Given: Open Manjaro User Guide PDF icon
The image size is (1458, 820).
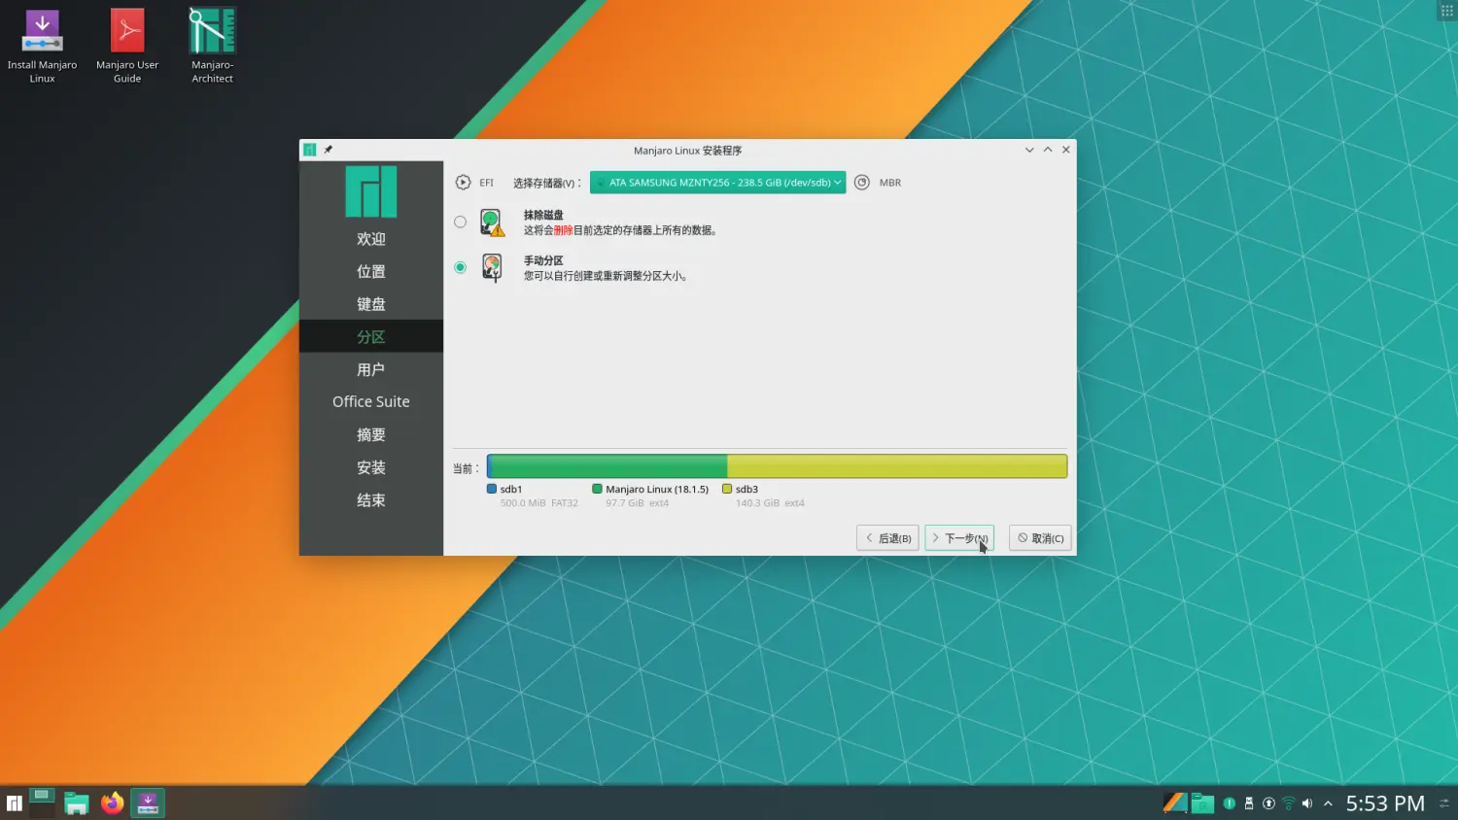Looking at the screenshot, I should coord(127,45).
